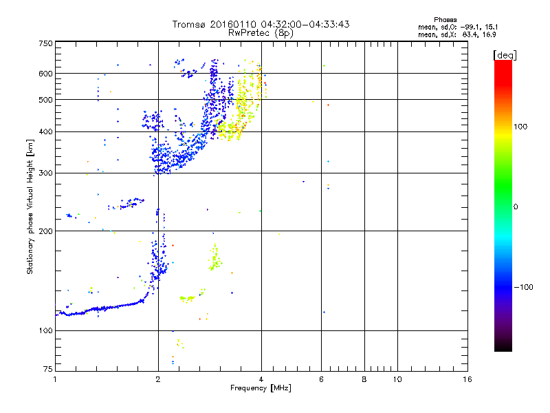
Task: Click the 'Phases' header text
Action: [x=445, y=20]
